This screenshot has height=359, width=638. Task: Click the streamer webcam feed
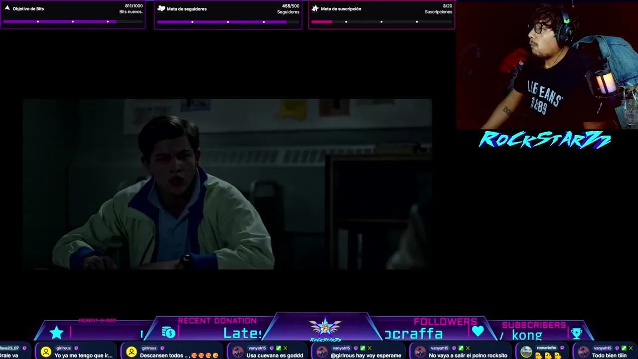pyautogui.click(x=547, y=65)
